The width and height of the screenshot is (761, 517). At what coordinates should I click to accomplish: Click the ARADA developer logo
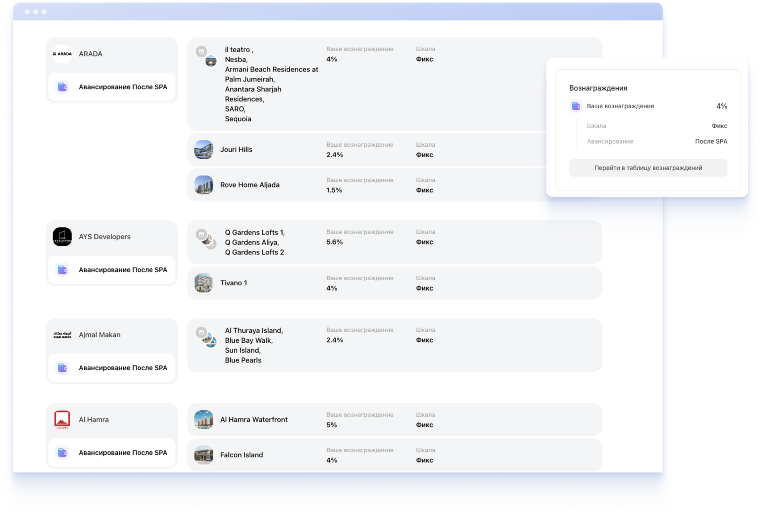pyautogui.click(x=62, y=54)
